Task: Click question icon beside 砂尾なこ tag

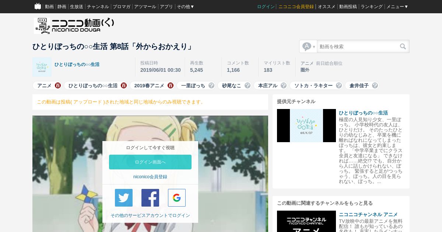Action: click(248, 85)
